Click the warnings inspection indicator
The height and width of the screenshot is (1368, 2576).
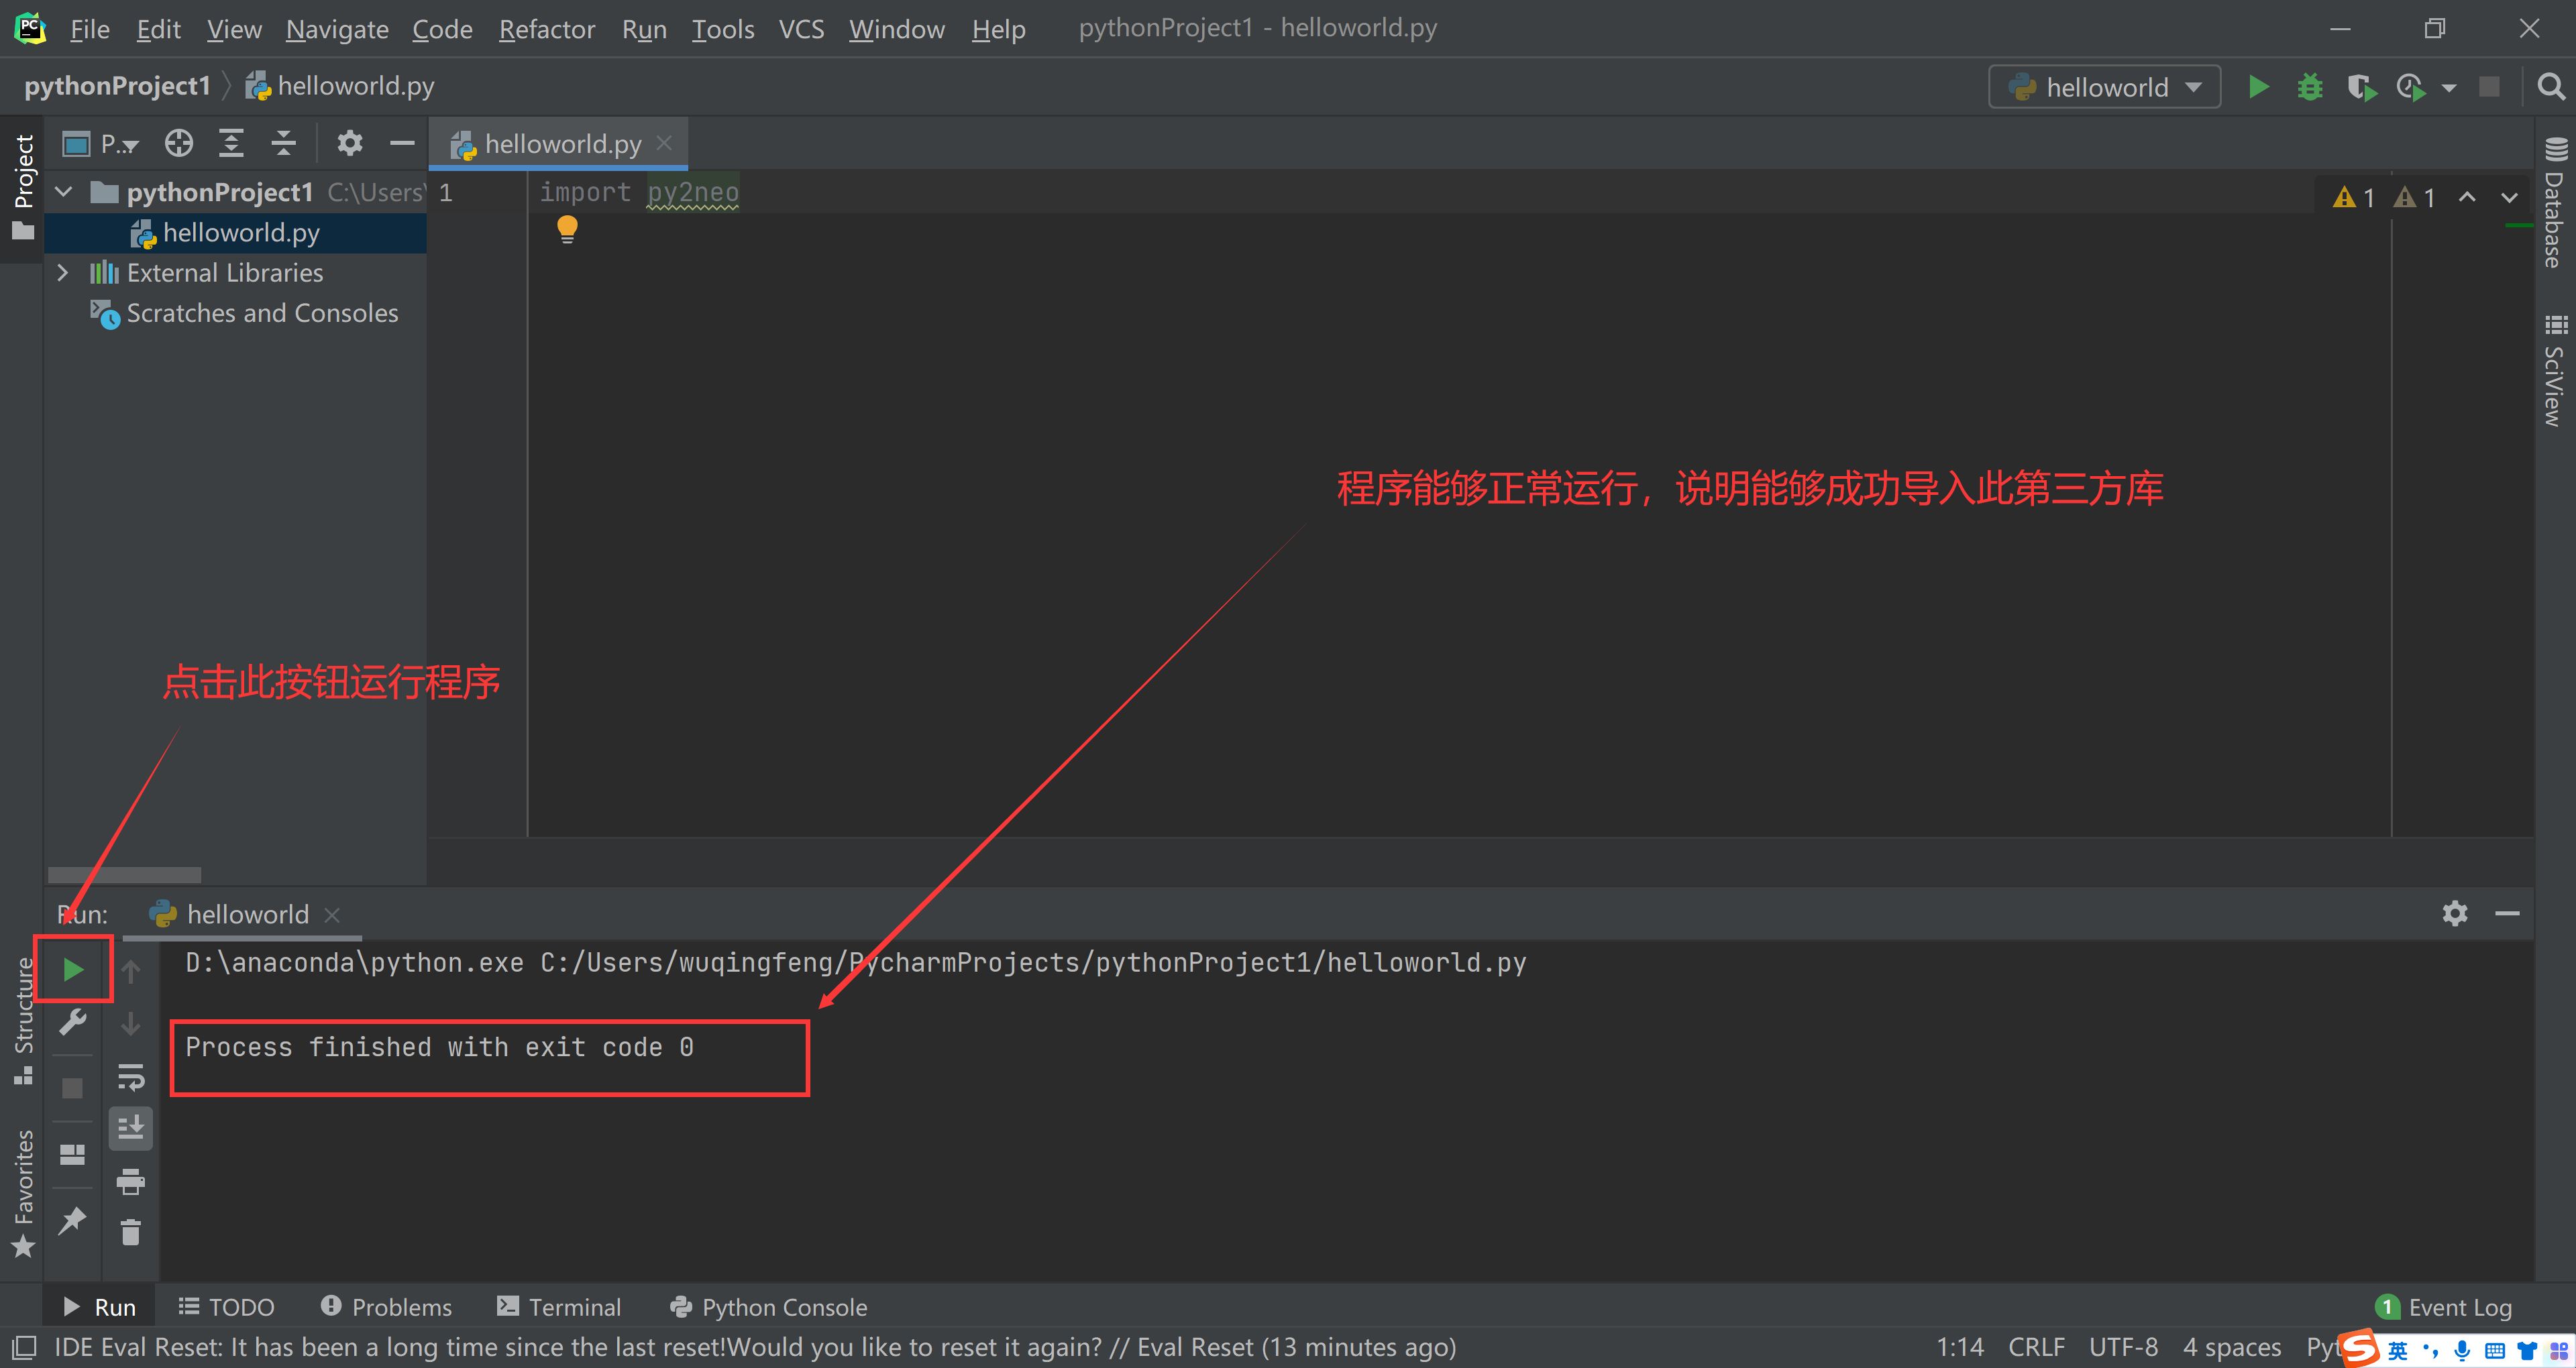coord(2383,197)
